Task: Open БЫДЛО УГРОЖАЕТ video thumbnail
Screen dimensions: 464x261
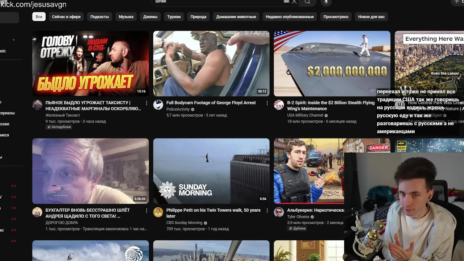Action: tap(91, 63)
